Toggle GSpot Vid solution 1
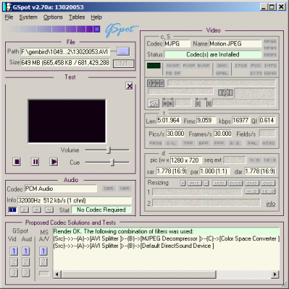The width and height of the screenshot is (289, 289). pos(14,251)
